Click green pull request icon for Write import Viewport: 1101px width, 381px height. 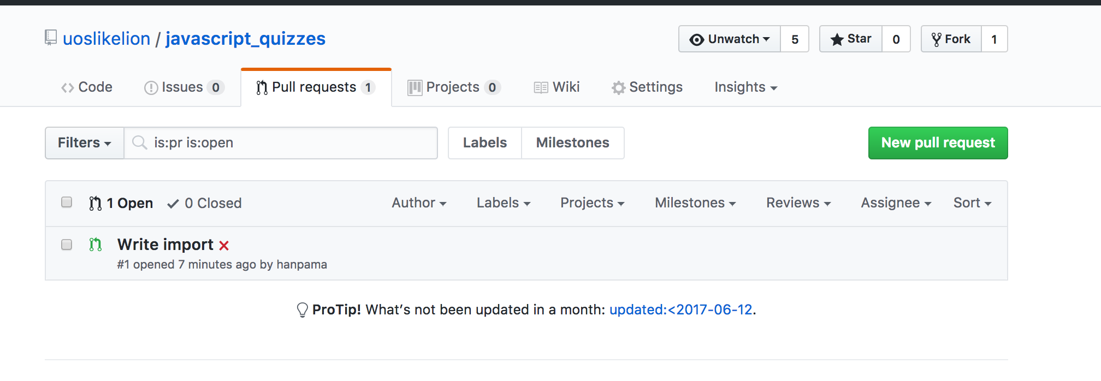point(96,245)
